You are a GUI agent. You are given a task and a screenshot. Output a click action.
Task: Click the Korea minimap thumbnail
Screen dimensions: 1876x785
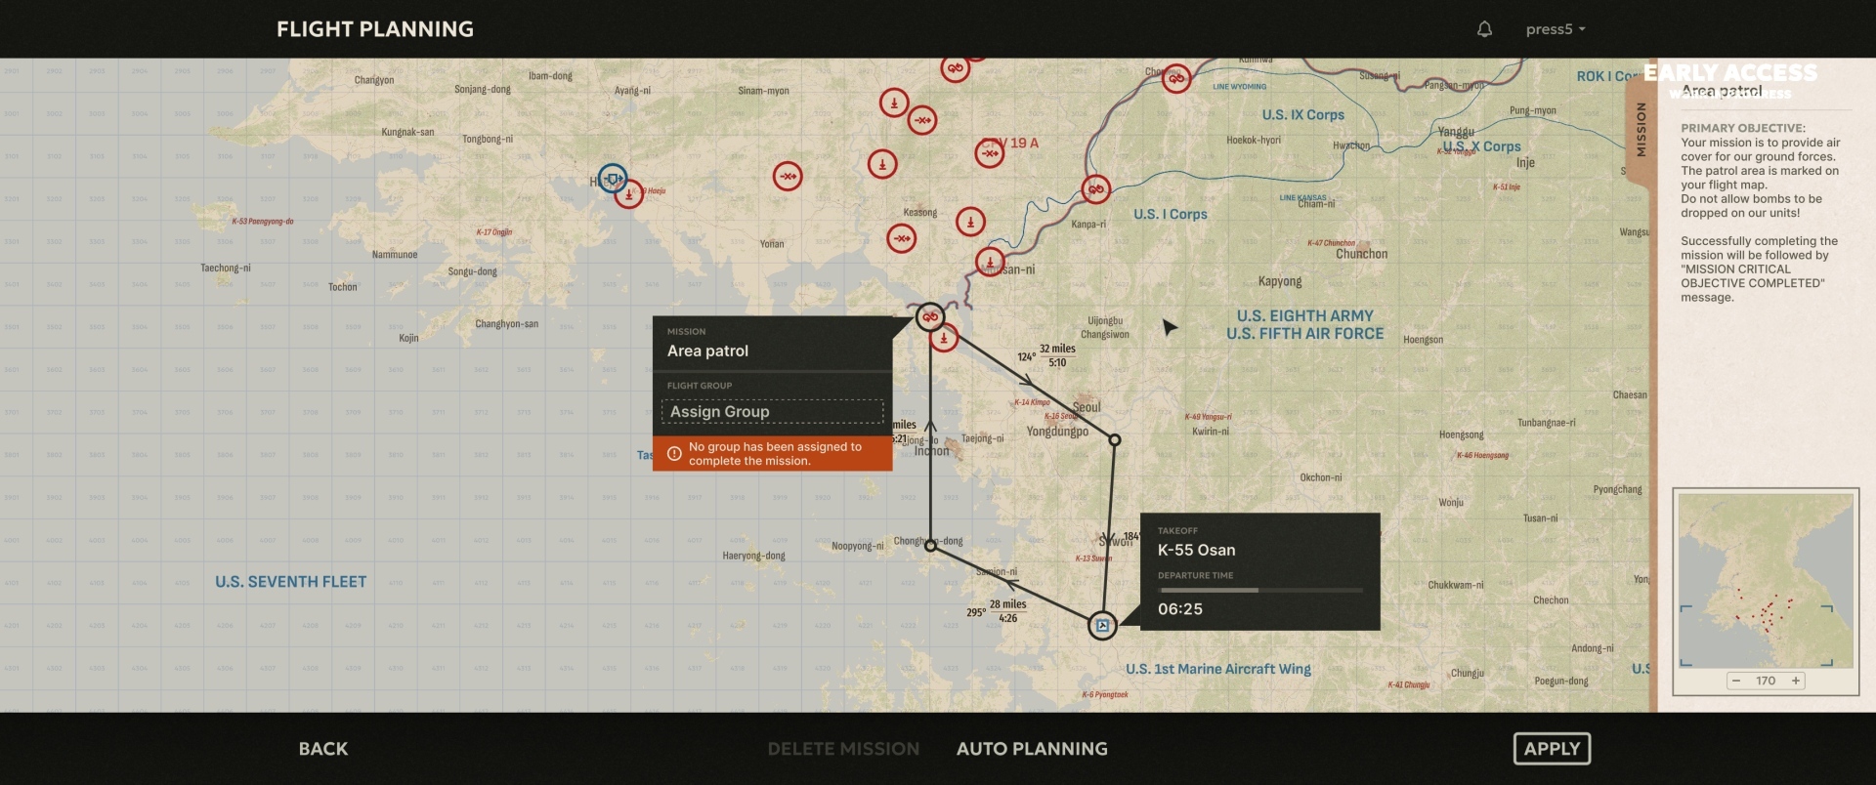pos(1766,580)
